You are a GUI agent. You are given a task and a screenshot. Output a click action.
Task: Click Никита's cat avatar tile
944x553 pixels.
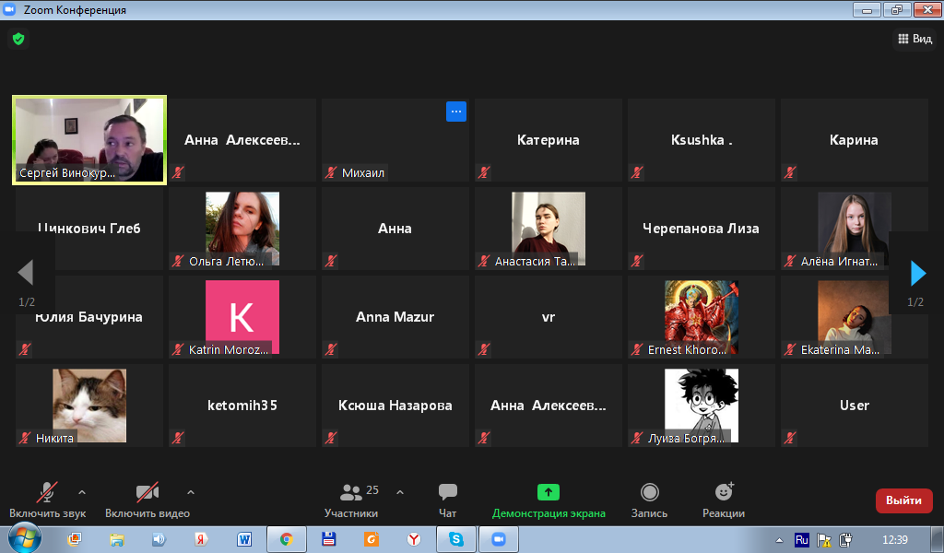click(89, 404)
